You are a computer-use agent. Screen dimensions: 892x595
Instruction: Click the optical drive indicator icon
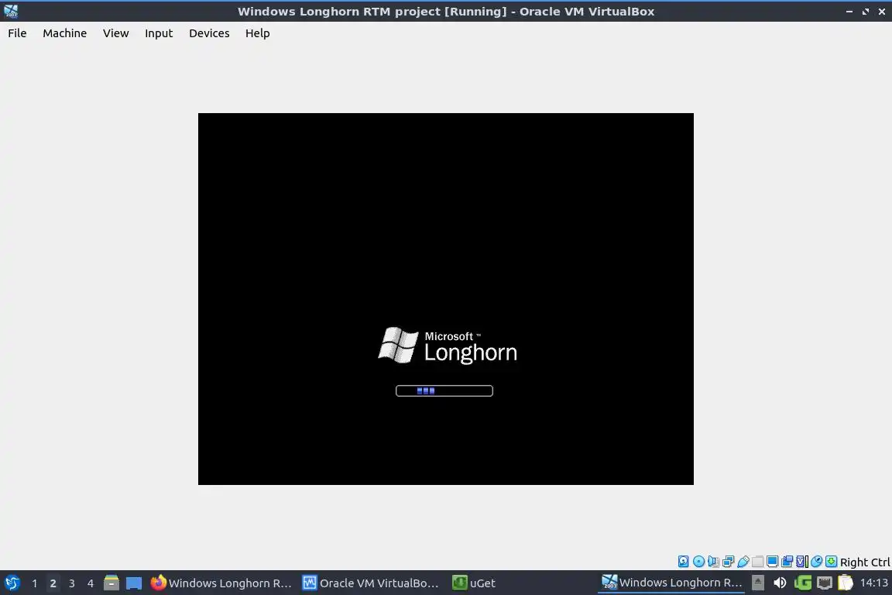[698, 562]
